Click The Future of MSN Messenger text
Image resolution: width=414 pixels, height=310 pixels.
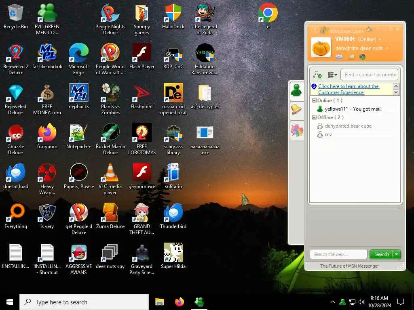coord(349,266)
